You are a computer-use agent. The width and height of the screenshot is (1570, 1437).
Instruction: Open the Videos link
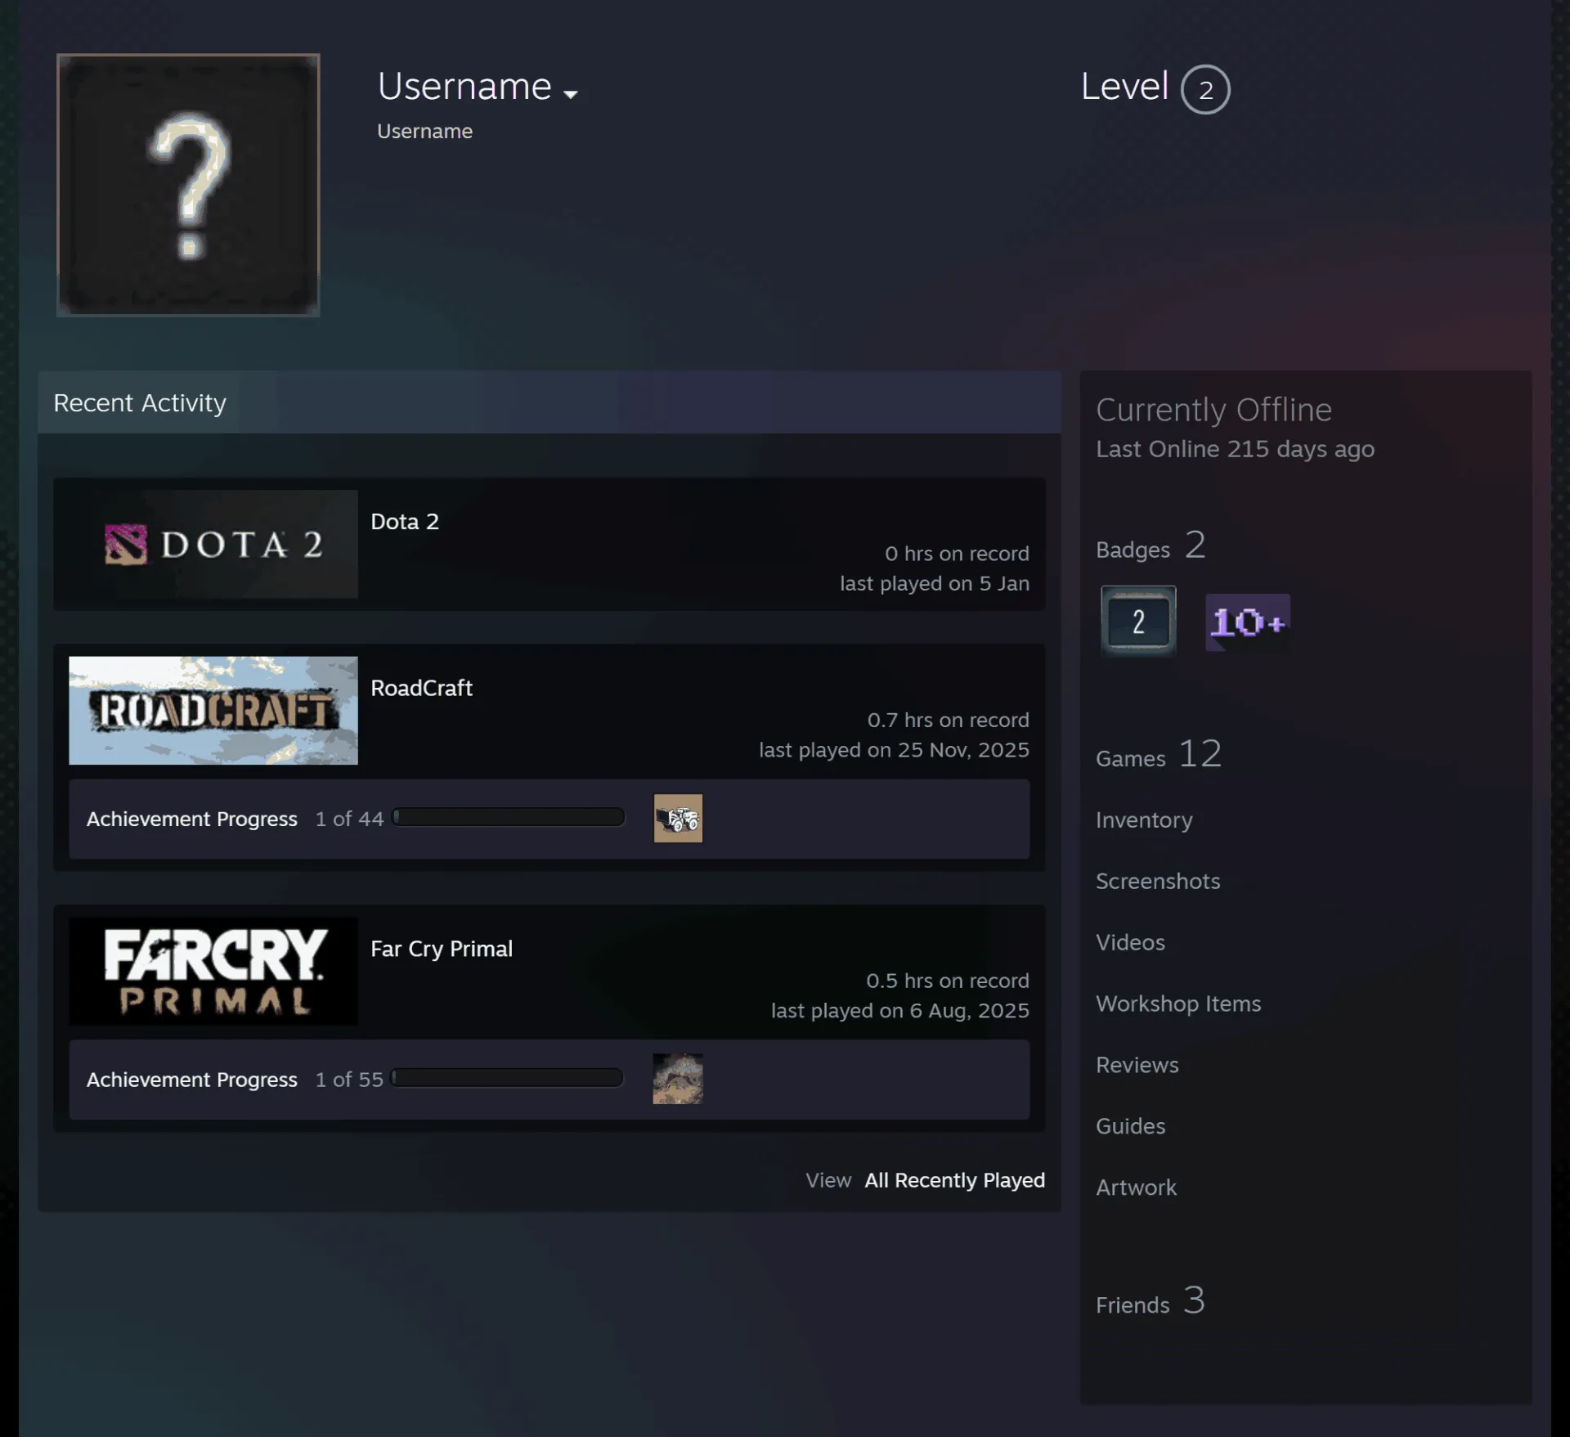[1130, 942]
